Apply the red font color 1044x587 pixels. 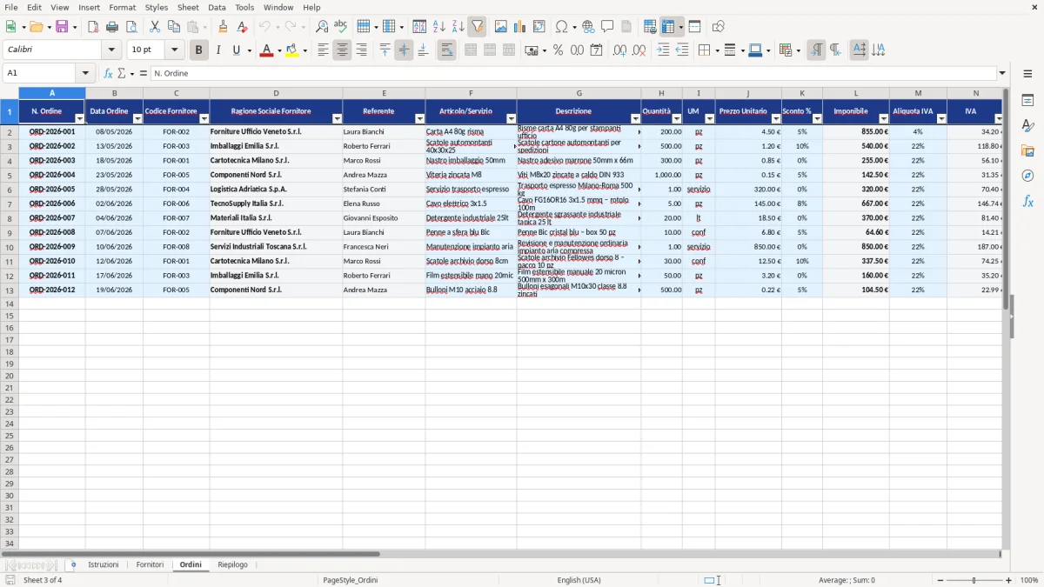tap(266, 50)
